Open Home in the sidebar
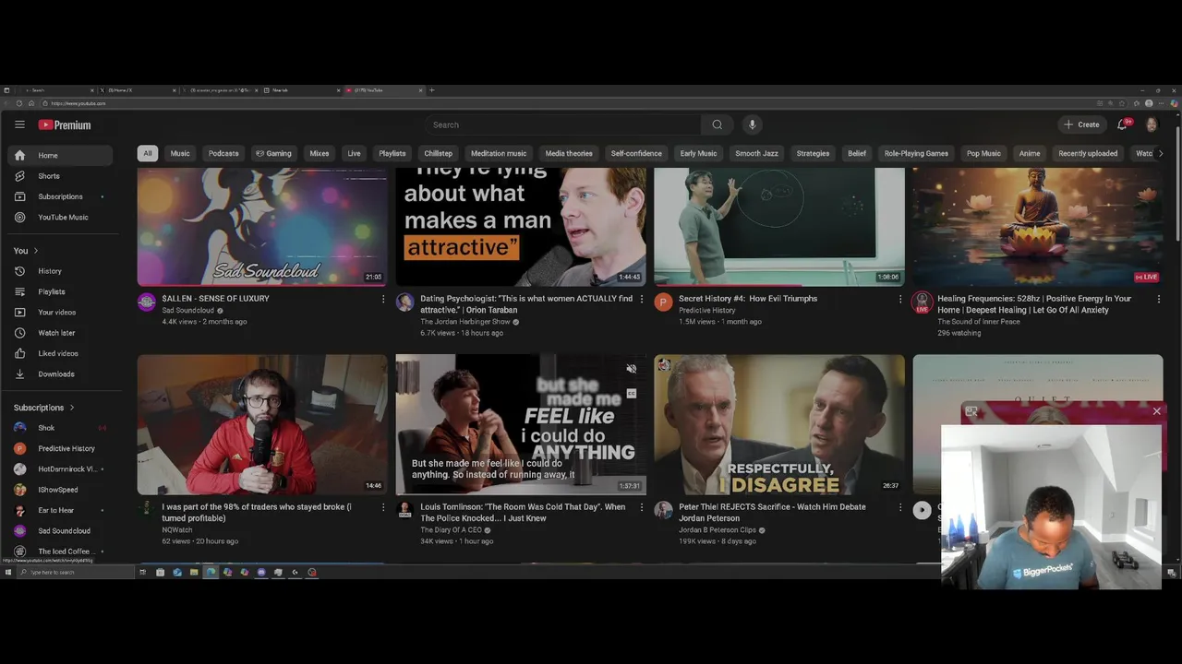Image resolution: width=1182 pixels, height=664 pixels. pos(60,155)
